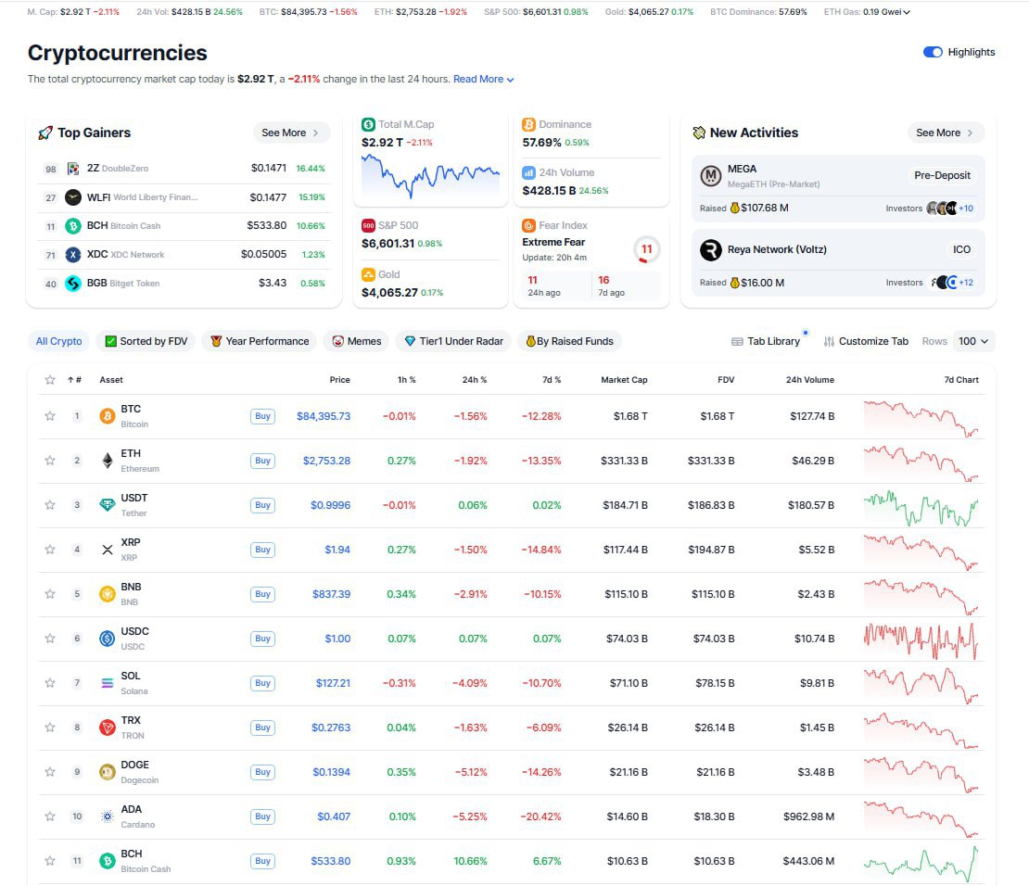The image size is (1029, 886).
Task: Click the Dominance bitcoin icon
Action: [529, 124]
